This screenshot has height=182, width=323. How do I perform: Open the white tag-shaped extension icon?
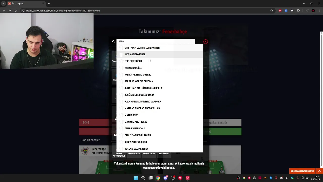[x=292, y=11]
